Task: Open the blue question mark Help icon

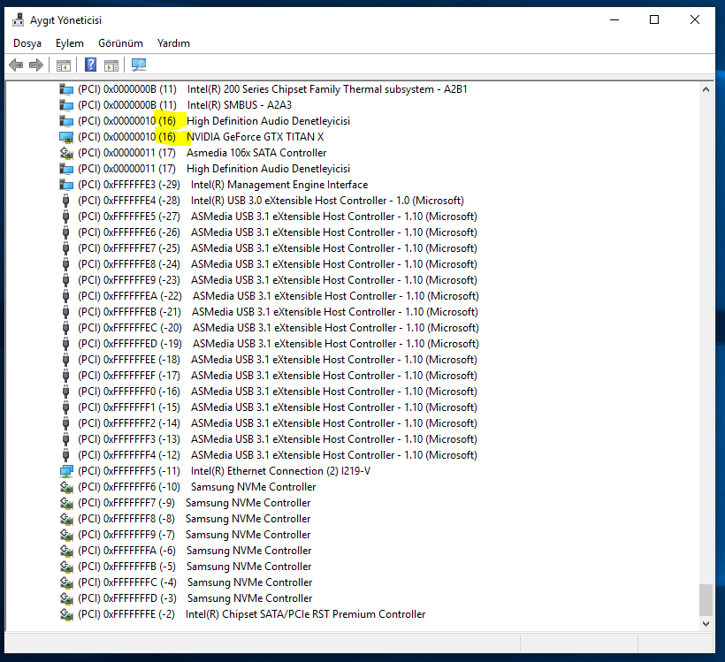Action: (90, 65)
